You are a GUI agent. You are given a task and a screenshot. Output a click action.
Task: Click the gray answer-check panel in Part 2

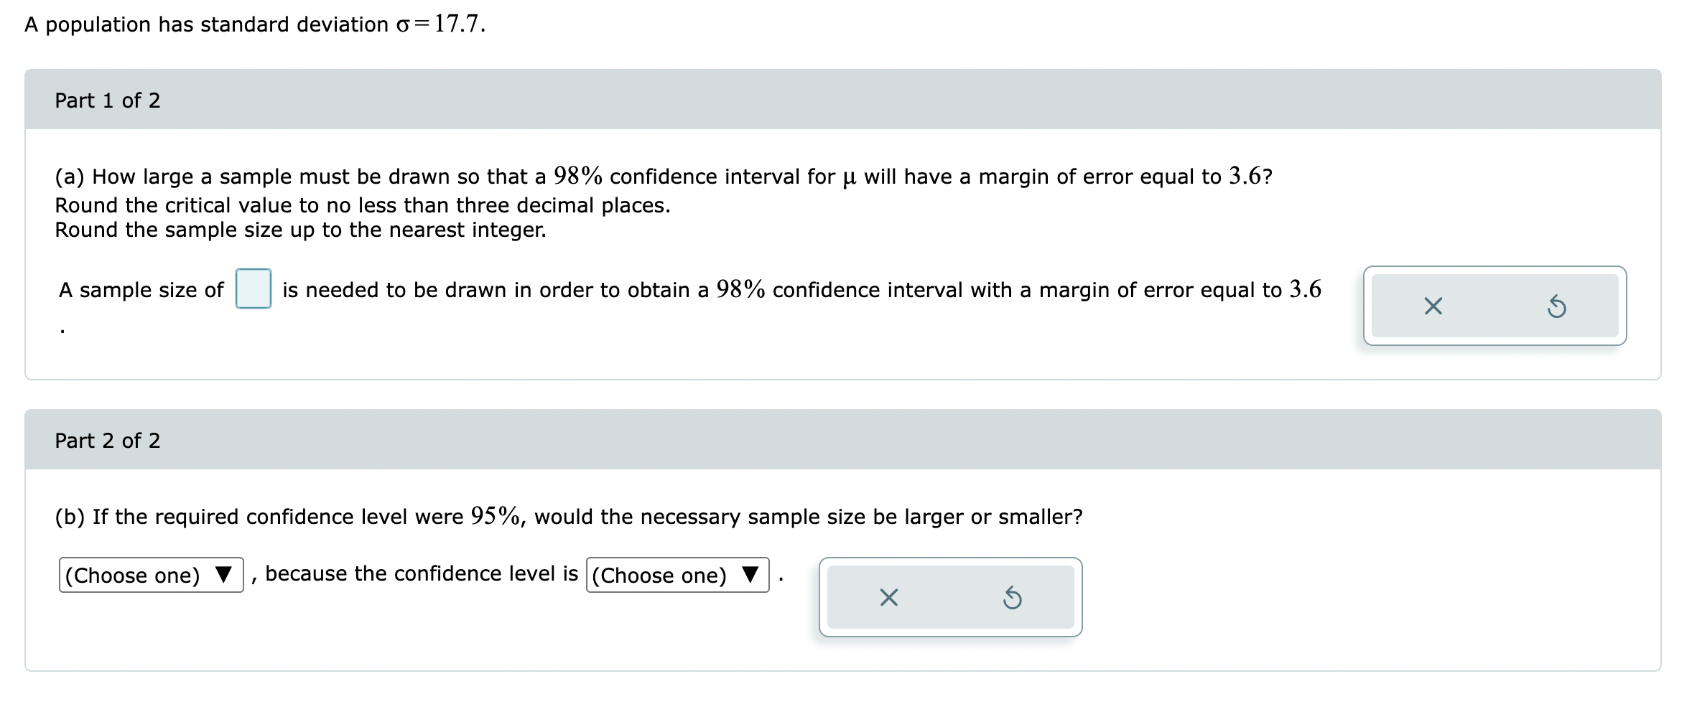coord(951,597)
